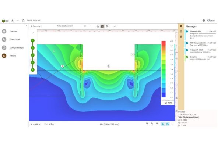This screenshot has height=147, width=221.
Task: Click the |u| mm legend label
Action: coord(168,103)
